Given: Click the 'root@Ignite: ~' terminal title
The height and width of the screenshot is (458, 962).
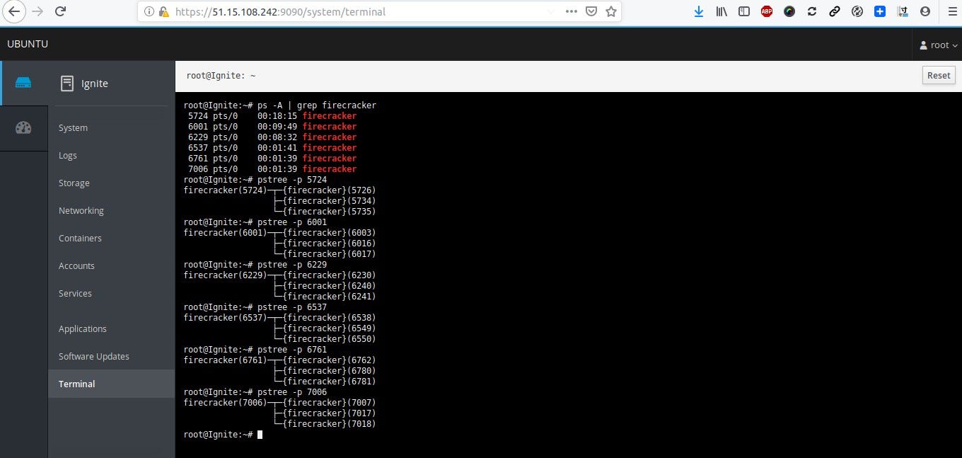Looking at the screenshot, I should [221, 76].
